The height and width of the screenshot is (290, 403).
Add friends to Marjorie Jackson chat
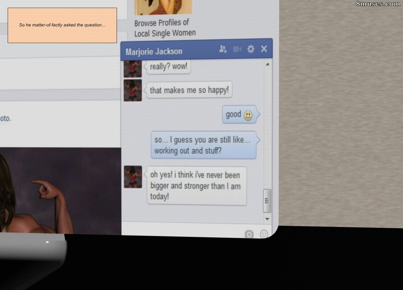(x=223, y=49)
